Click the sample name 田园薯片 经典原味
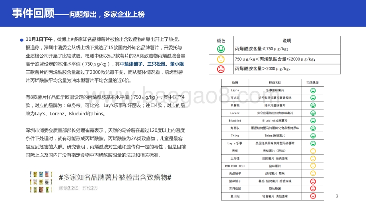Image resolution: width=366 pixels, height=206 pixels. pyautogui.click(x=275, y=158)
